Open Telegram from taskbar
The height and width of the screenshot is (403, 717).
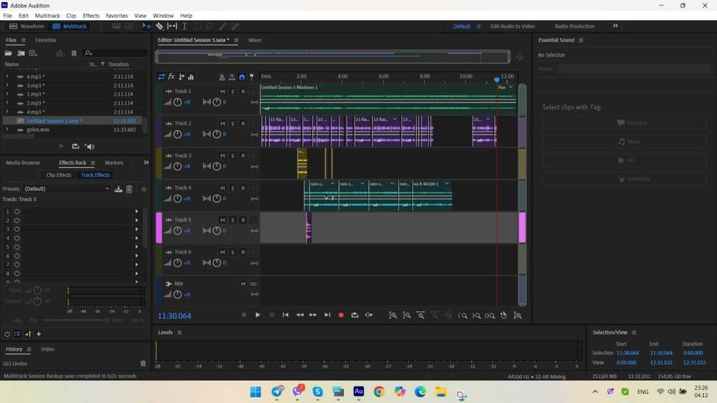click(x=277, y=392)
